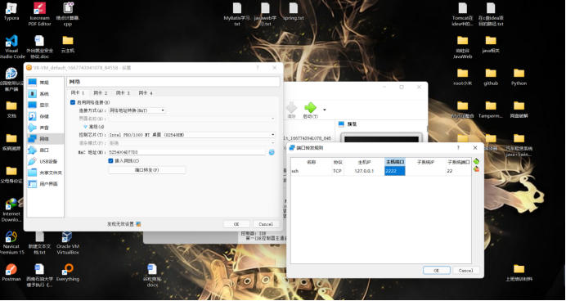Open the Visual Studio Code shortcut
This screenshot has height=301, width=566.
coord(11,47)
